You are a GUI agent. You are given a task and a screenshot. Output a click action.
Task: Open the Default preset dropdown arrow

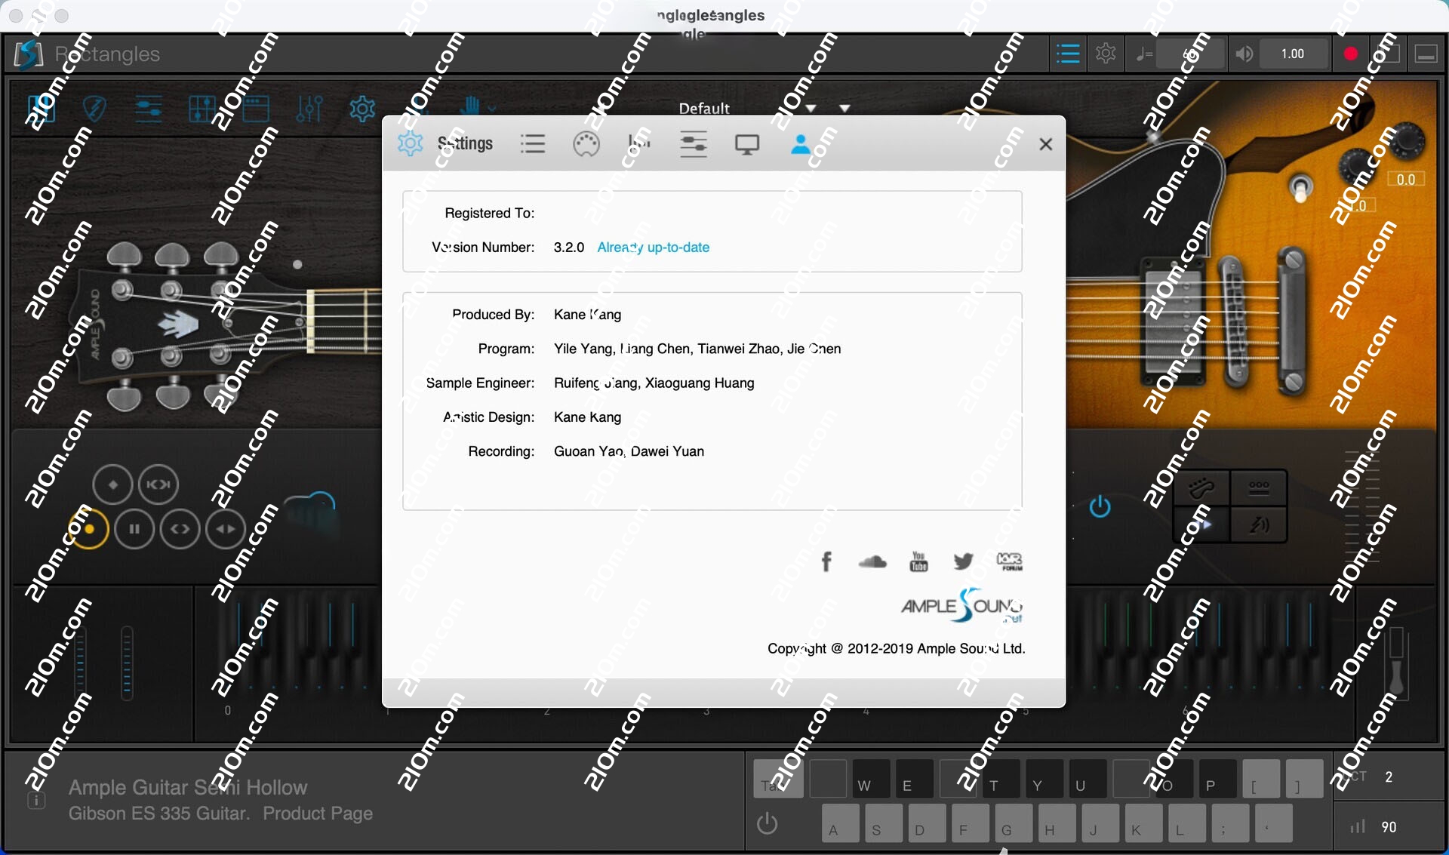tap(811, 109)
